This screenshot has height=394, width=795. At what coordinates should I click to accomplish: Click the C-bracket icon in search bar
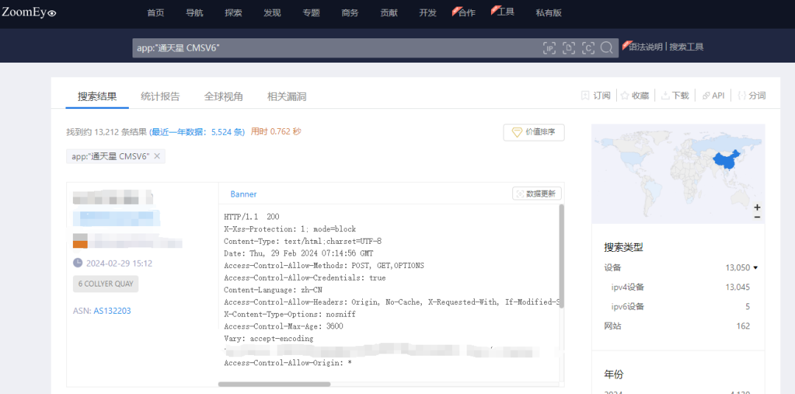pos(588,48)
